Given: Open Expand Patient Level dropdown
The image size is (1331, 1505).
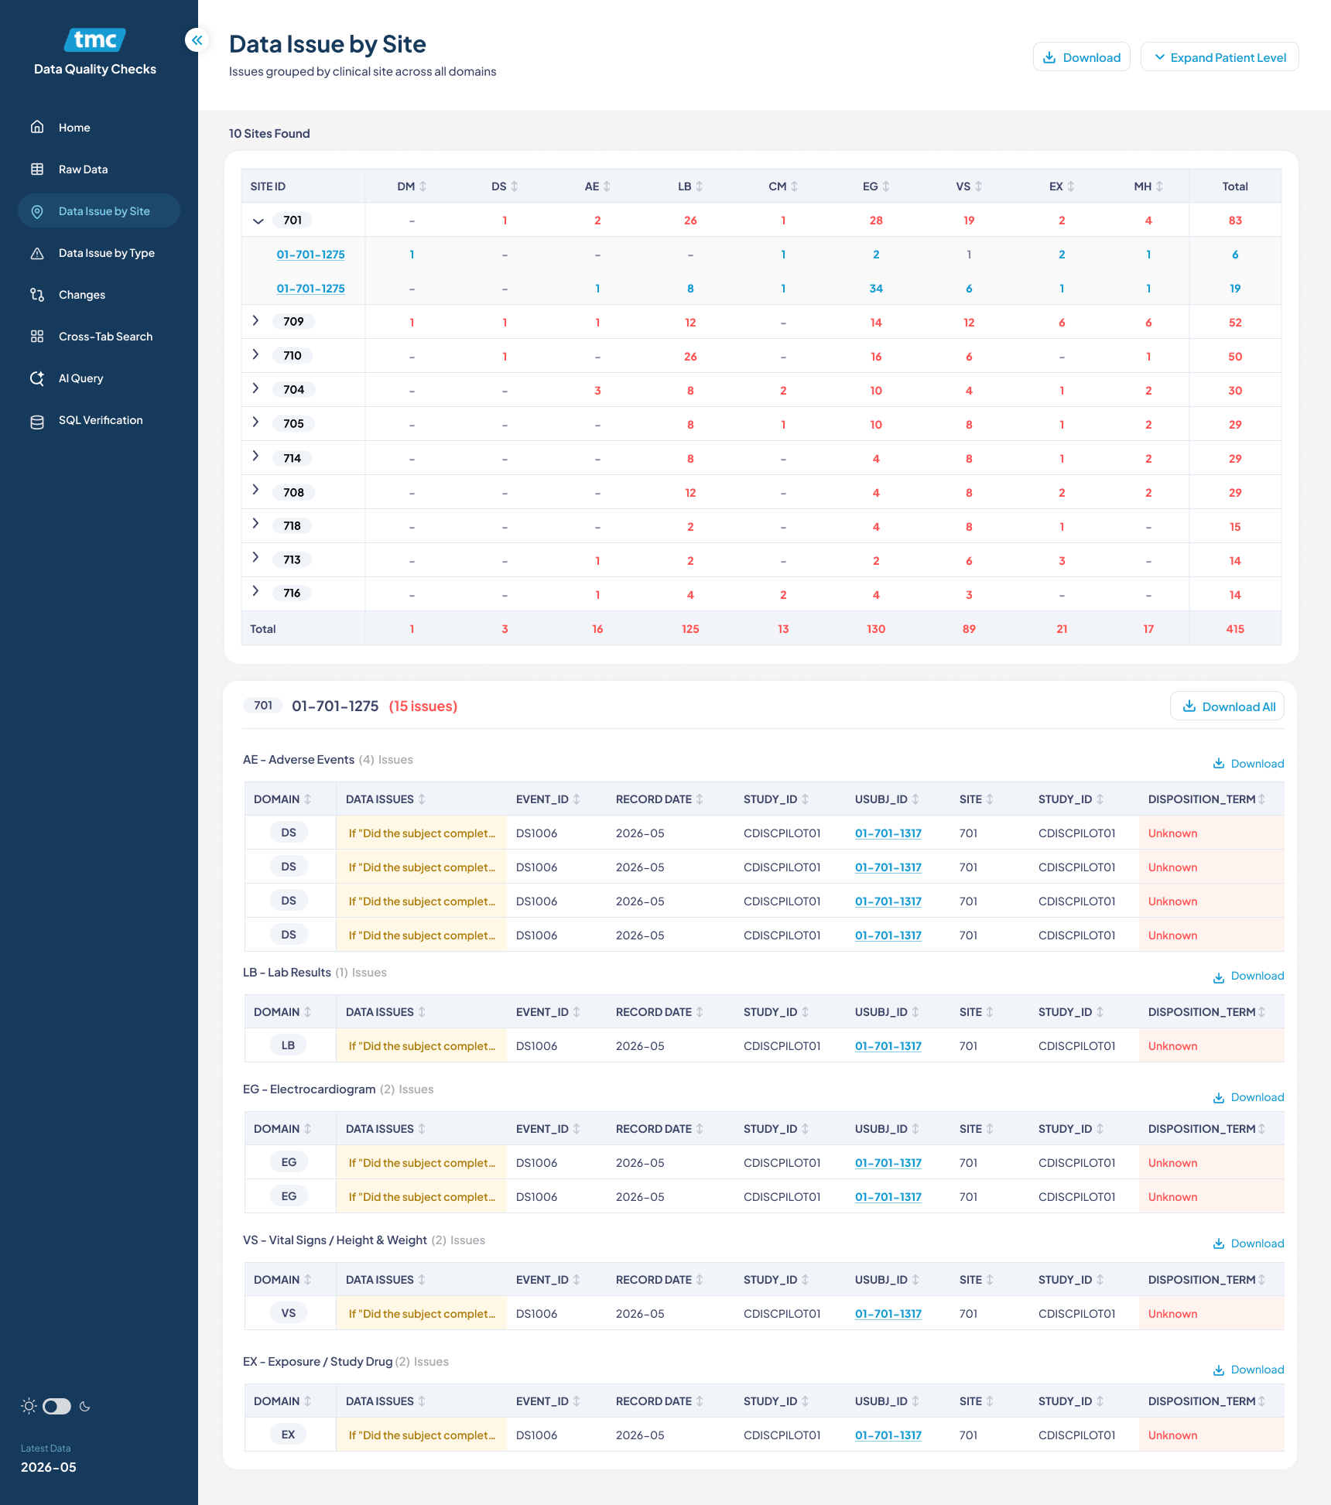Looking at the screenshot, I should pyautogui.click(x=1220, y=57).
